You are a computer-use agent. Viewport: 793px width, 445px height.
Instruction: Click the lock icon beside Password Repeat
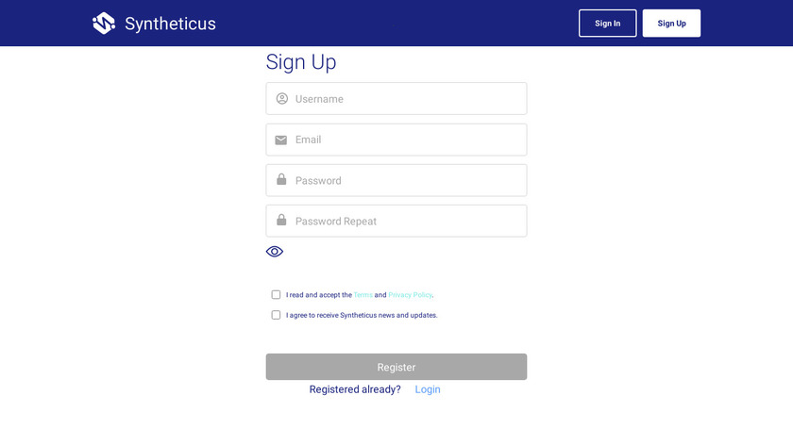point(281,221)
